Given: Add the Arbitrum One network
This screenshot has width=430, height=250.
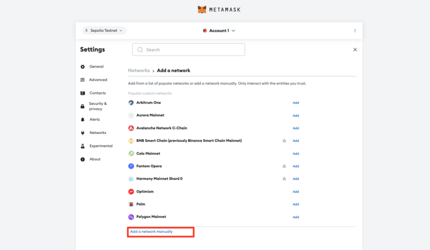Looking at the screenshot, I should [296, 103].
